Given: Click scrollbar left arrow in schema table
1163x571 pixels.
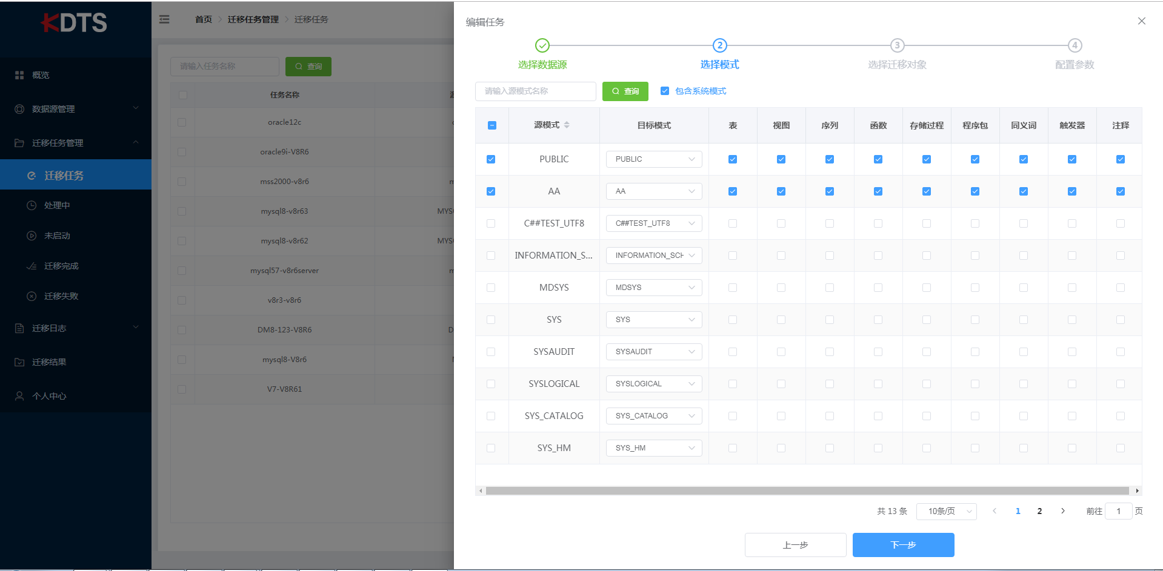Looking at the screenshot, I should (481, 491).
